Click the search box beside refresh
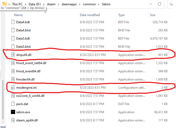 (171, 4)
